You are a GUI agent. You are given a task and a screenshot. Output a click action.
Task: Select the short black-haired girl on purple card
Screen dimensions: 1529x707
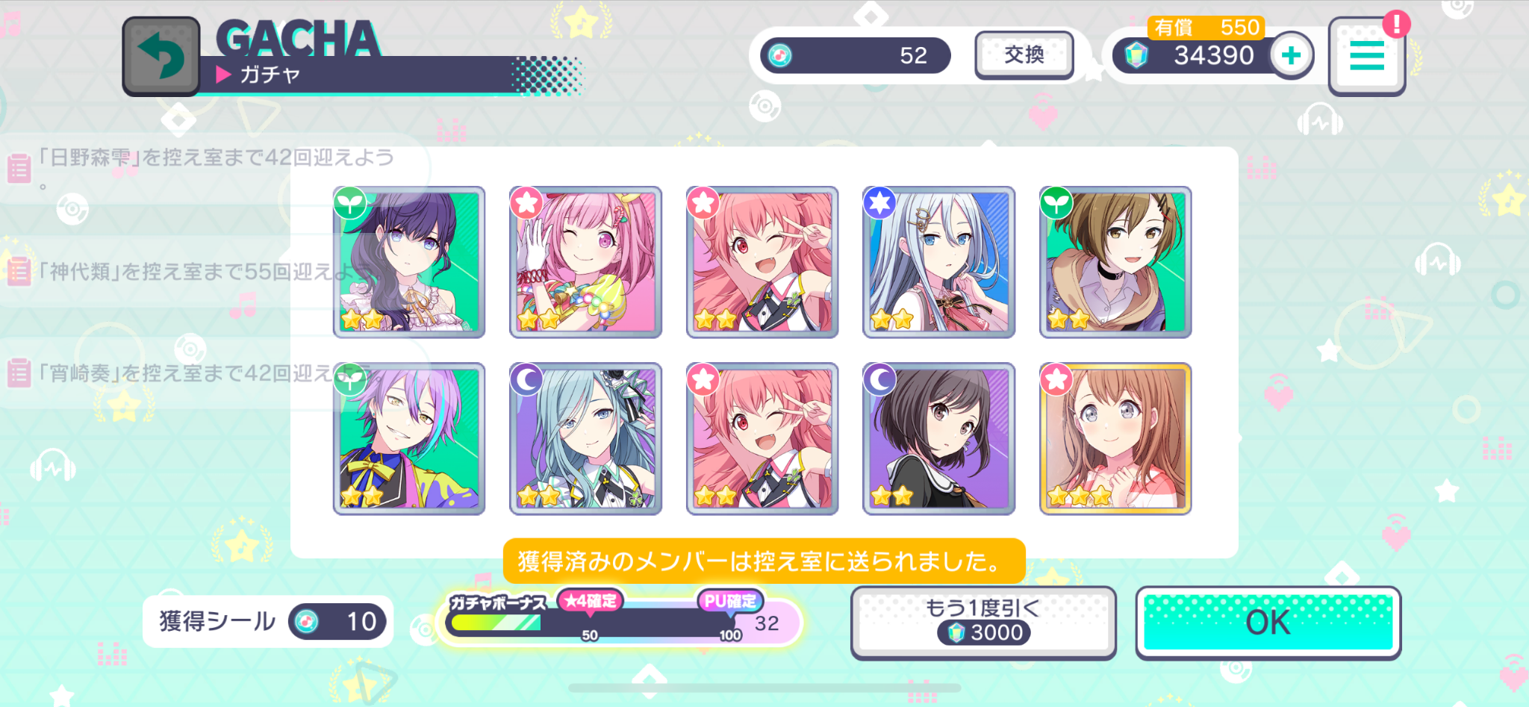(x=938, y=439)
